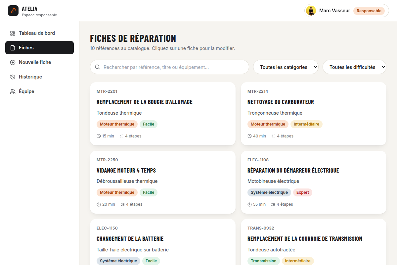
Task: Click Facile tag on MTR-2250 card
Action: (x=149, y=192)
